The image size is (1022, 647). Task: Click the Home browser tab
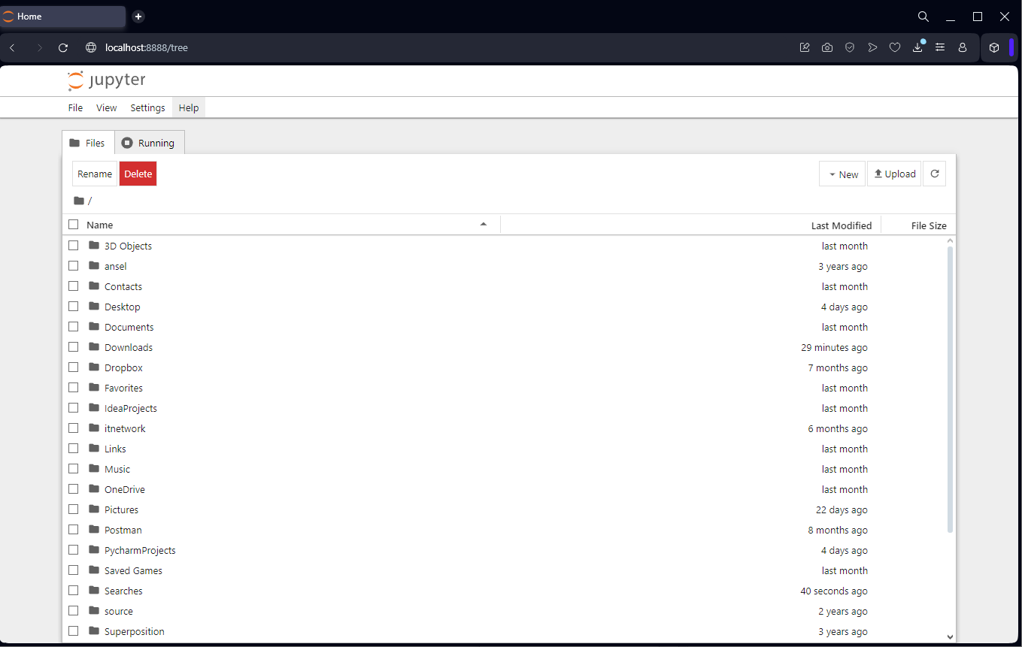click(x=62, y=17)
